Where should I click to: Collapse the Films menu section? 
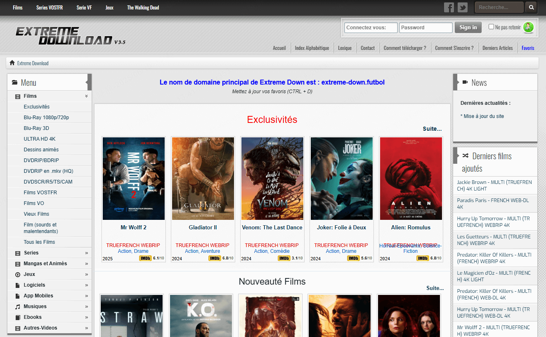(x=86, y=96)
